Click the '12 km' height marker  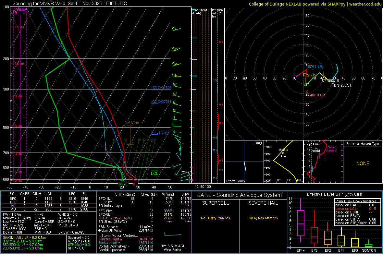19,63
